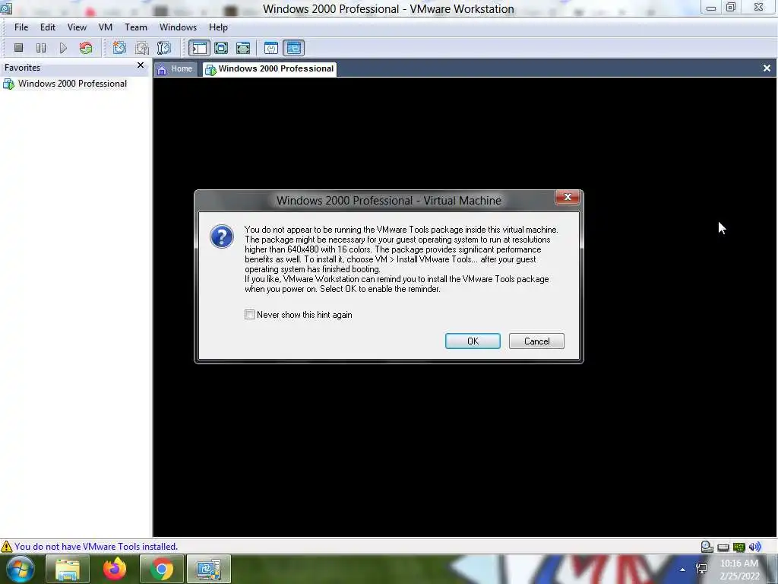Click the VMware Tools warning icon in status bar
Viewport: 778px width, 584px height.
[6, 547]
